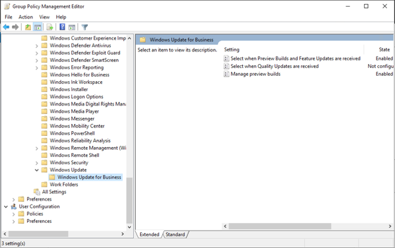The height and width of the screenshot is (248, 395).
Task: Toggle the Show/Hide Action Pane icon
Action: pyautogui.click(x=72, y=27)
